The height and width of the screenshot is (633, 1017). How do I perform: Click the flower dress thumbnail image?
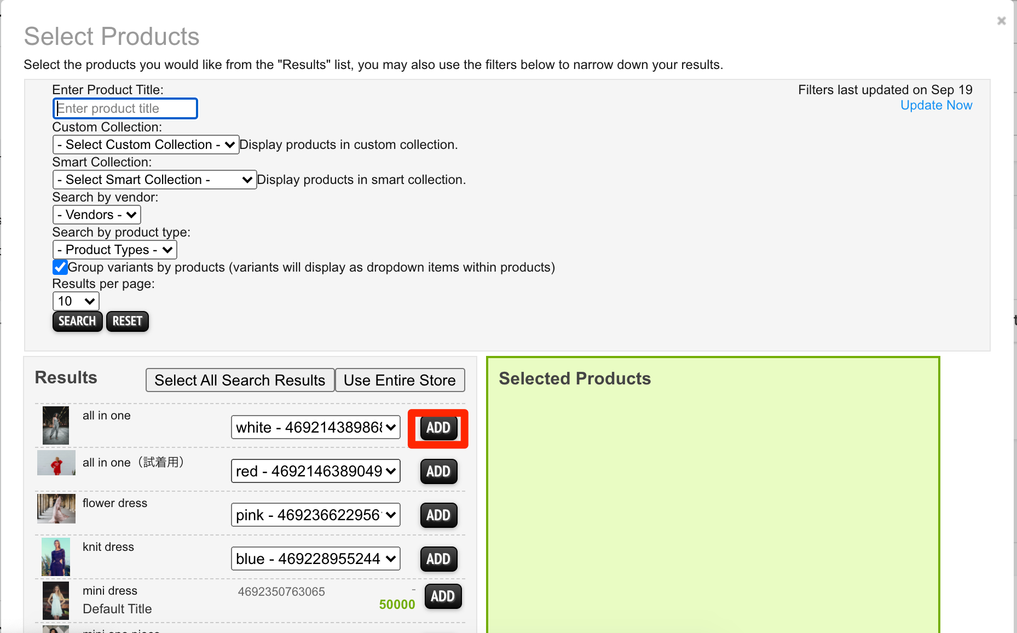[x=56, y=509]
